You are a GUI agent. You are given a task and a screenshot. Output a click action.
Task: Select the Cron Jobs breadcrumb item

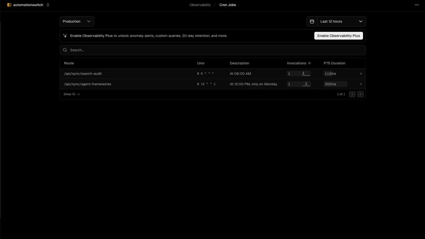click(x=228, y=5)
